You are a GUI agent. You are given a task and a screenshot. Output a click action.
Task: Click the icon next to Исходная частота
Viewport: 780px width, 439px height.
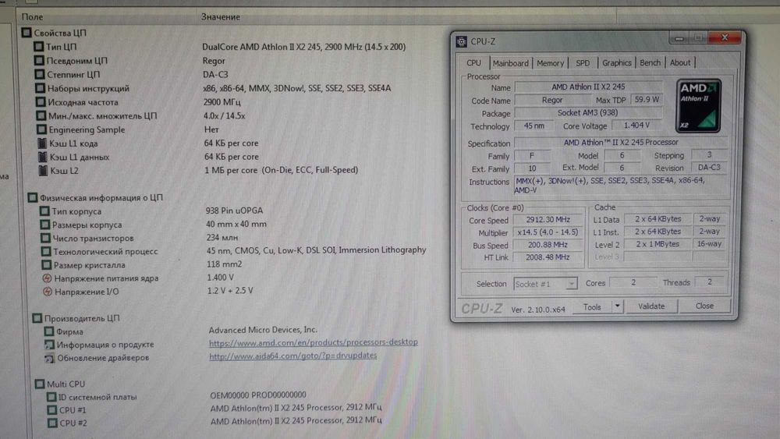(x=41, y=102)
